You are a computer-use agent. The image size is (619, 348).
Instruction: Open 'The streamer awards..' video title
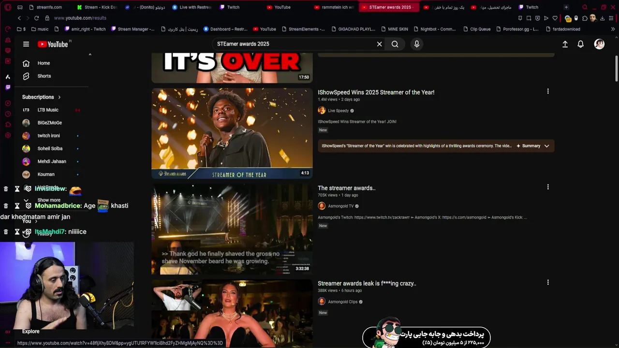coord(346,188)
